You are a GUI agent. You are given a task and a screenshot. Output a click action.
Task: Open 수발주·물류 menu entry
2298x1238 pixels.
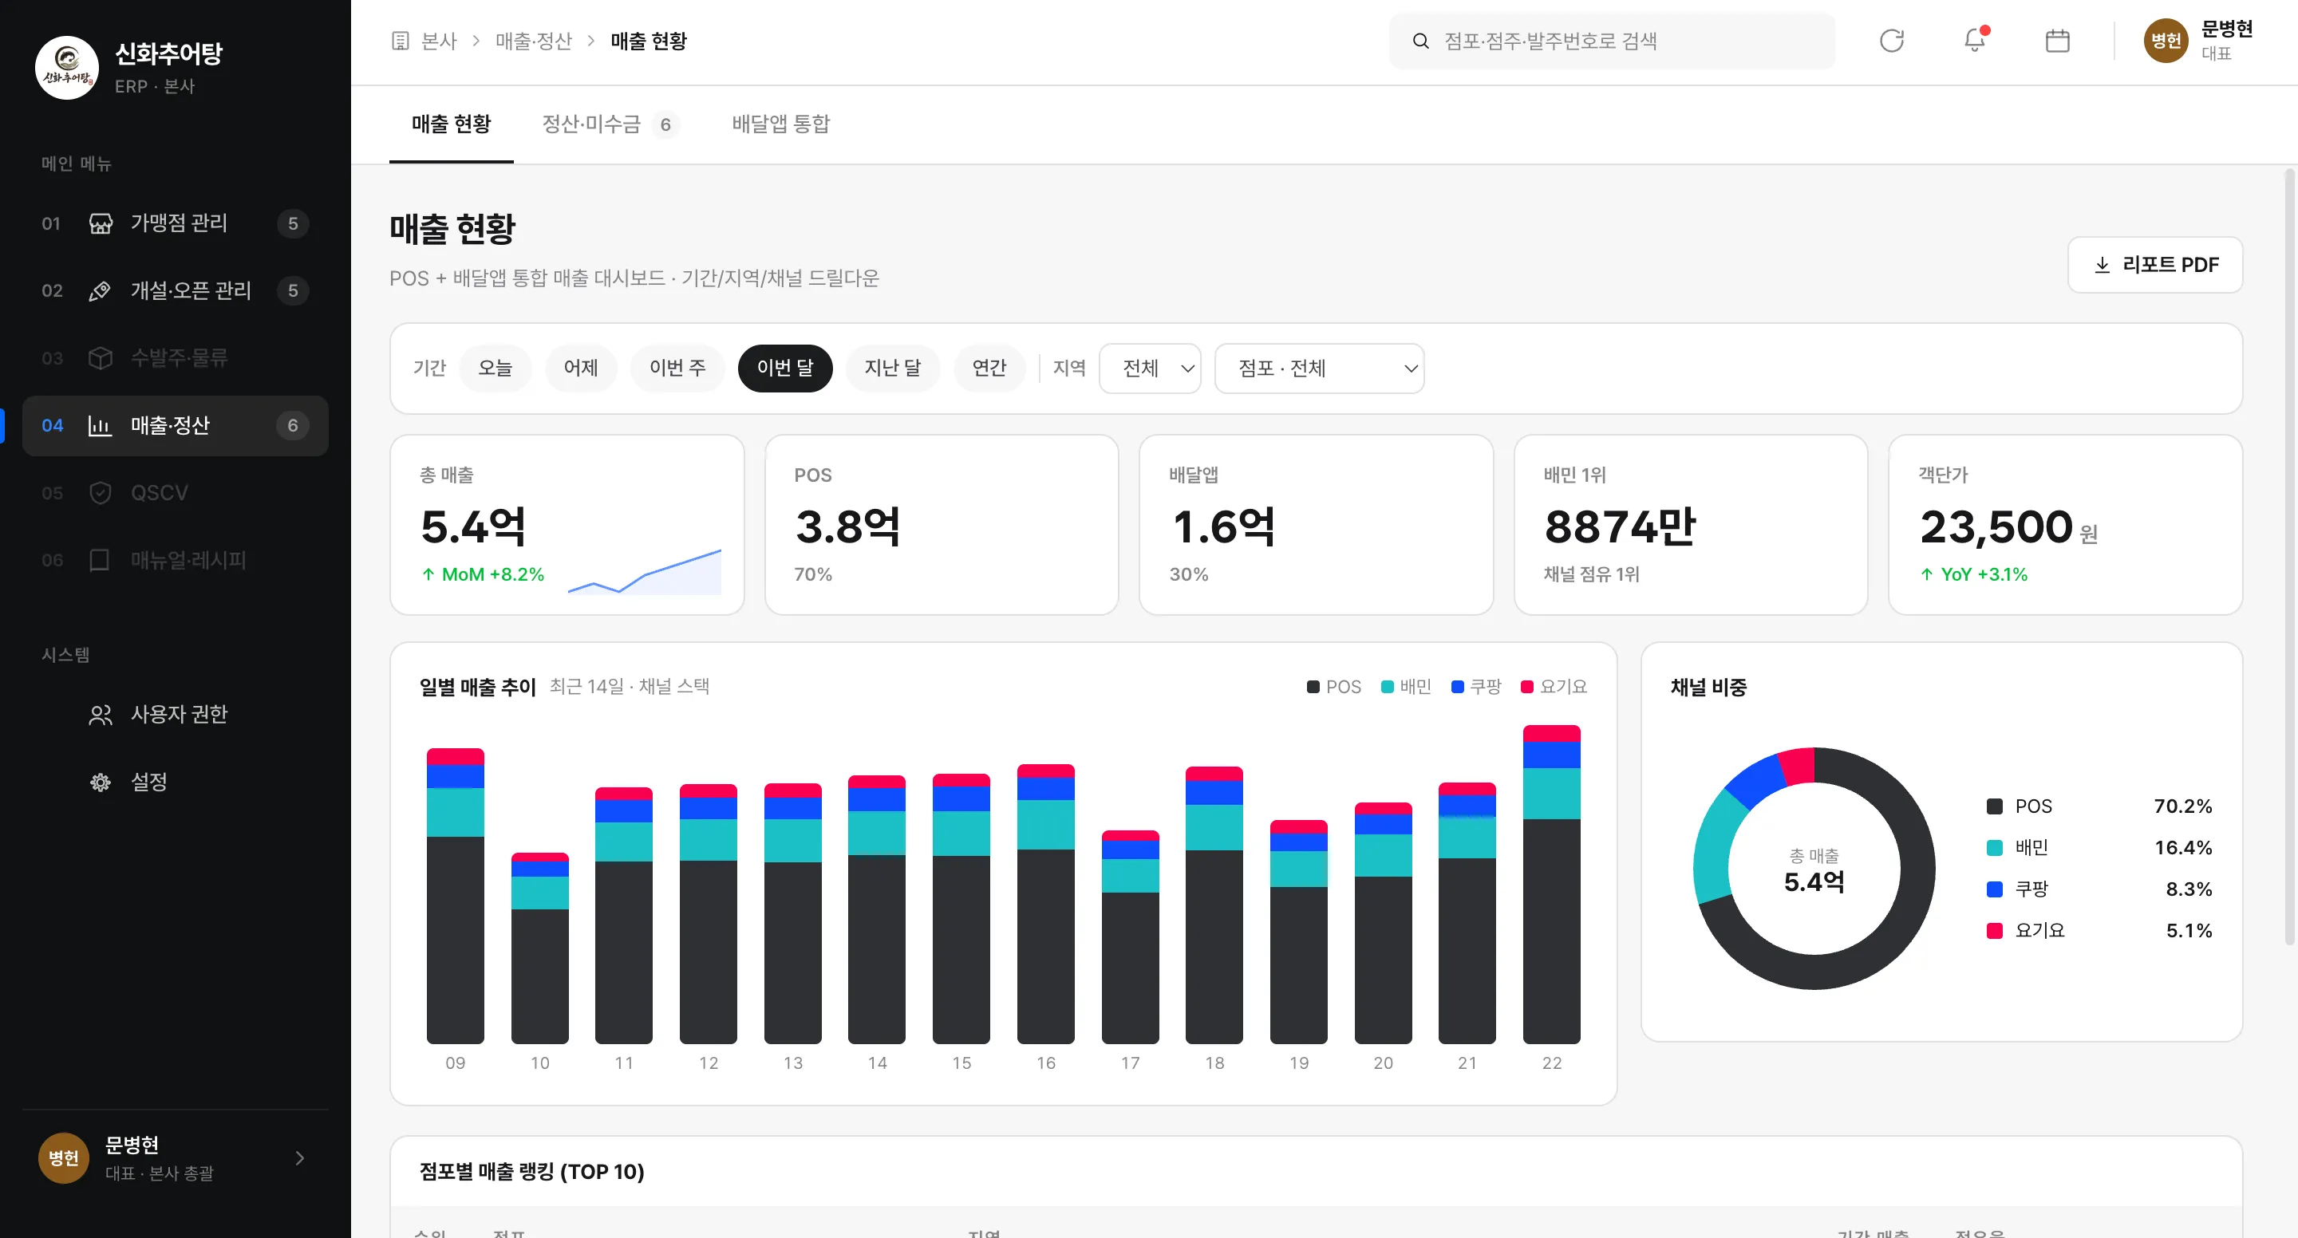point(175,357)
